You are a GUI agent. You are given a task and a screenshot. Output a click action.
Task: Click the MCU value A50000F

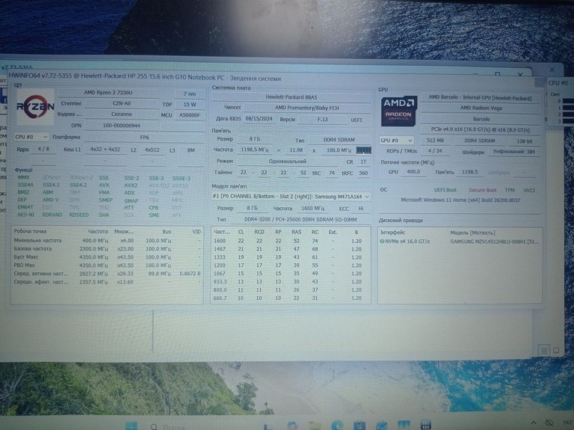point(190,115)
